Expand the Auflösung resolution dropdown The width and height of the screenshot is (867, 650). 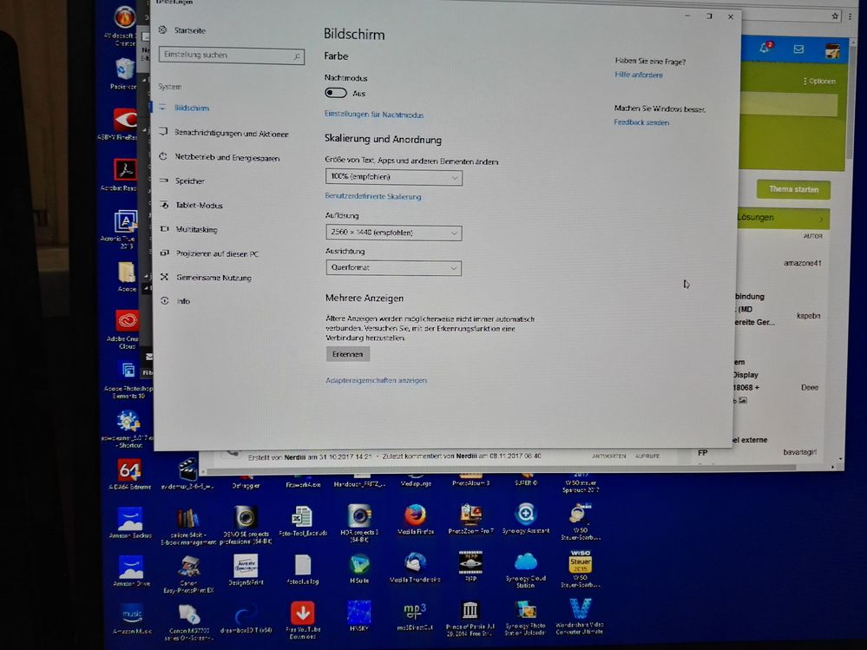393,233
